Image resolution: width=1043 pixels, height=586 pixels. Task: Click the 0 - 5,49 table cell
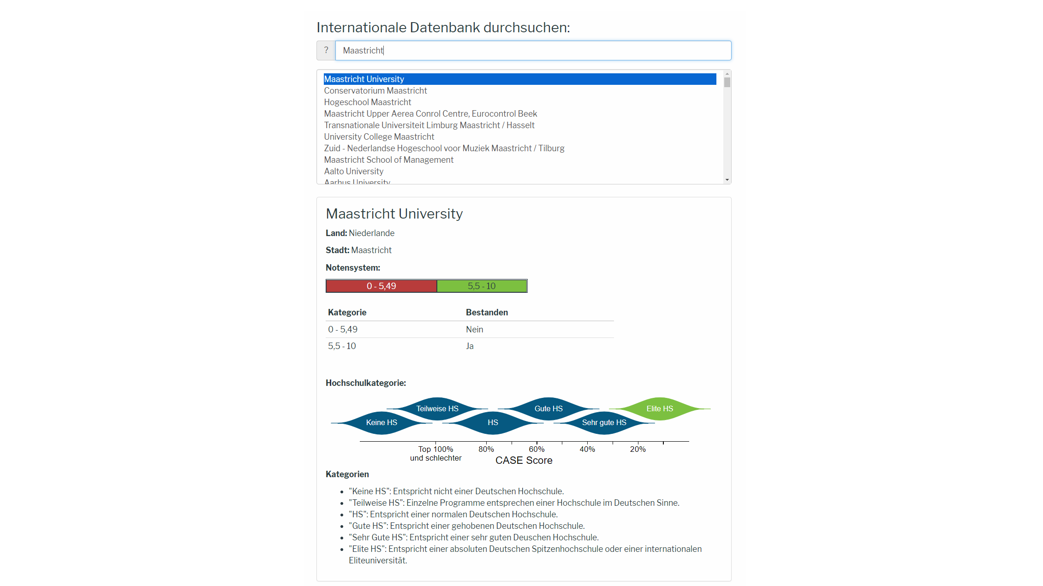pyautogui.click(x=343, y=329)
